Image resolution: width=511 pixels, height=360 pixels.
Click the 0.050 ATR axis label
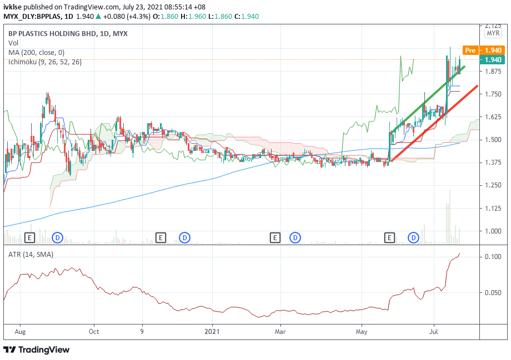493,293
